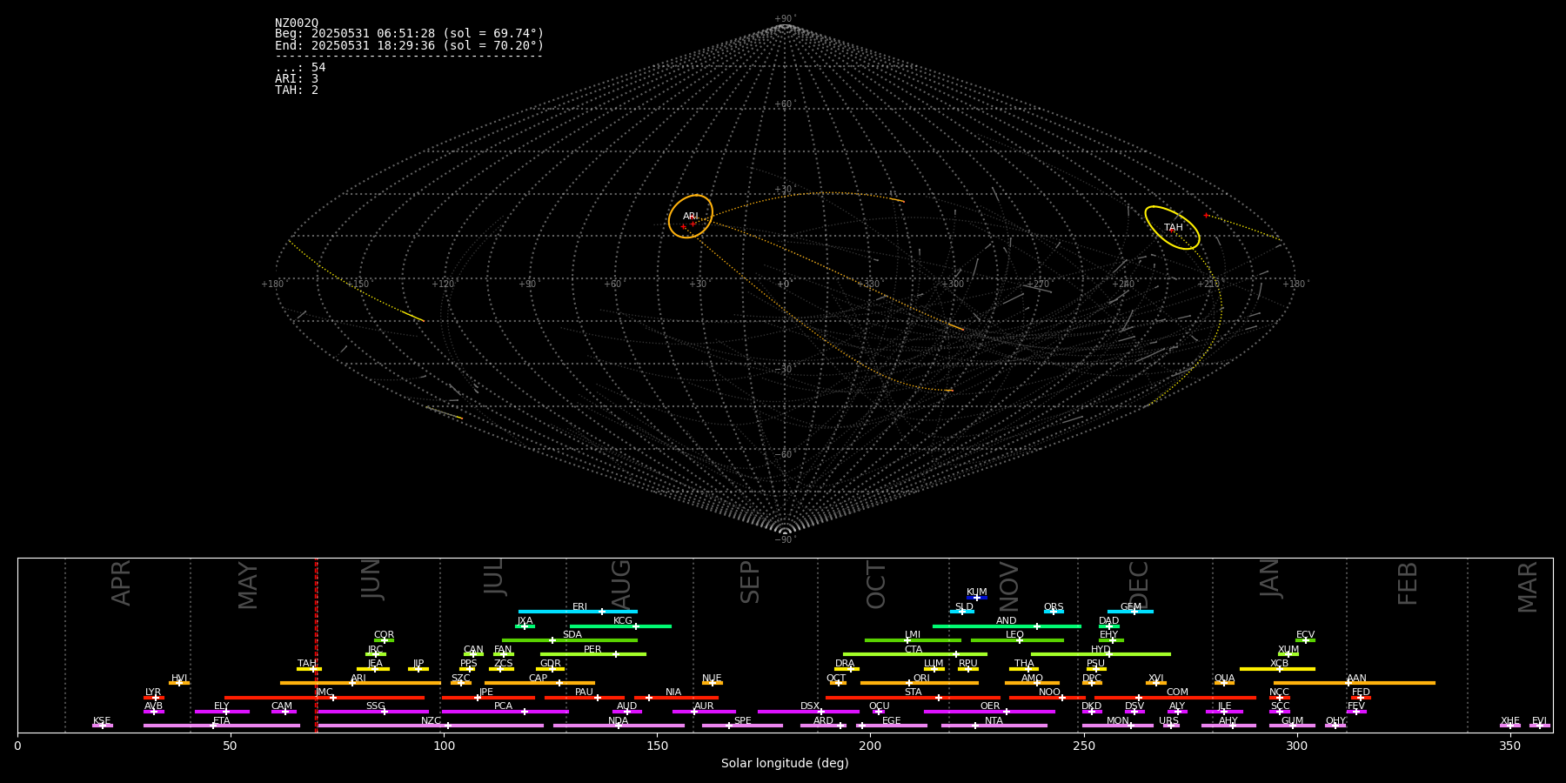The image size is (1566, 783).
Task: Click the JUN month label
Action: coord(371,579)
